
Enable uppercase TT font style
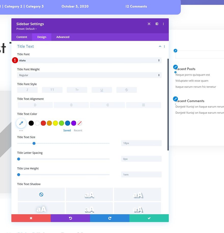point(52,90)
